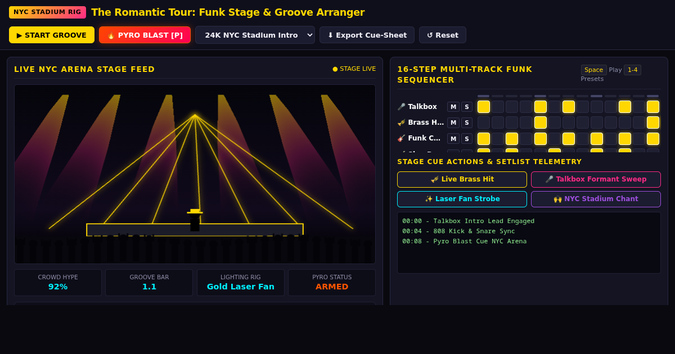Select the Pyro Blast Cue NYC Arena log line
This screenshot has width=675, height=354.
pyautogui.click(x=464, y=241)
